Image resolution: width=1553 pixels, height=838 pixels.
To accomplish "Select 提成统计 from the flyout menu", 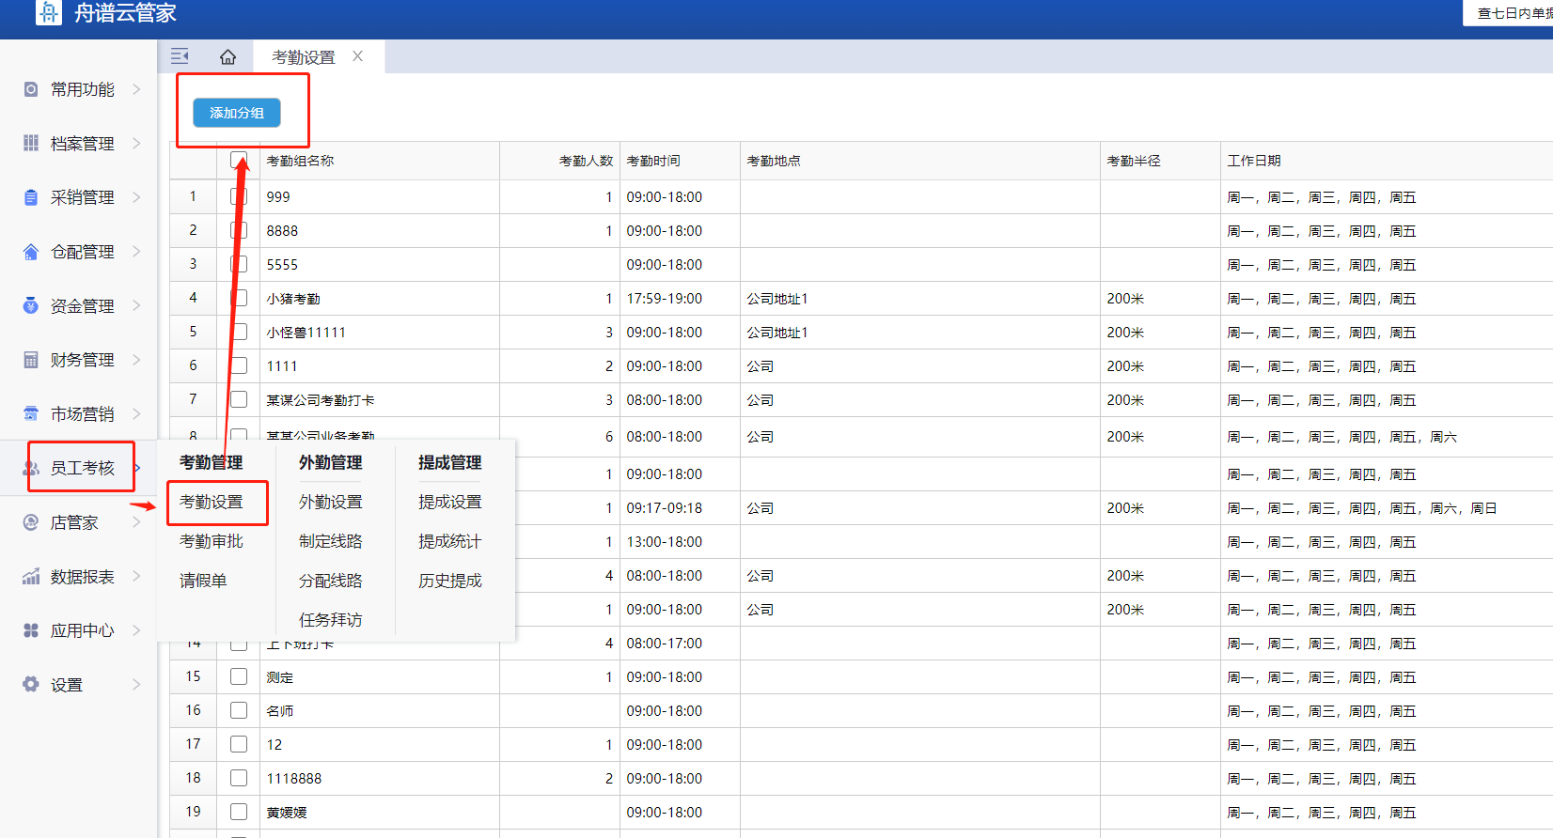I will click(449, 541).
